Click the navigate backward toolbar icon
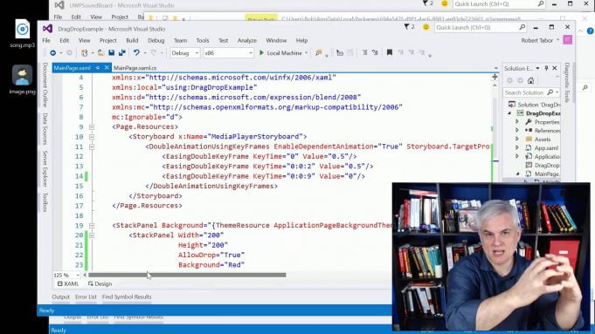 52,53
